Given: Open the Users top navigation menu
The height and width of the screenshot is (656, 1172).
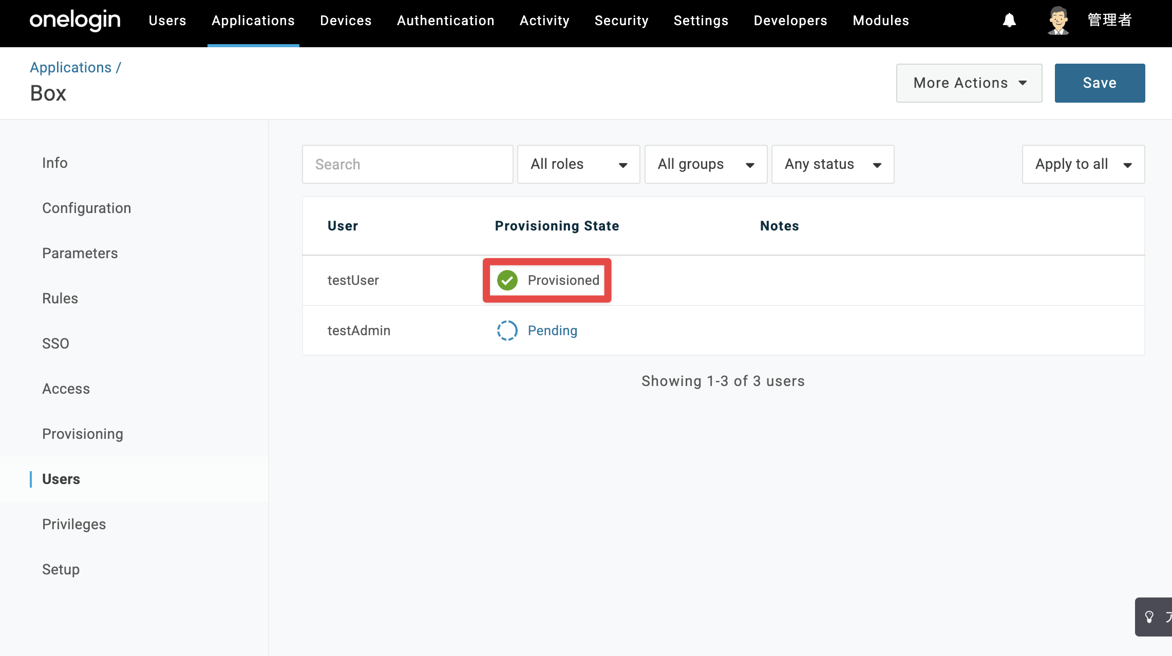Looking at the screenshot, I should pyautogui.click(x=167, y=21).
